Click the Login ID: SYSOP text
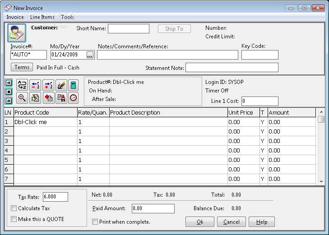329x235 pixels. pyautogui.click(x=224, y=82)
